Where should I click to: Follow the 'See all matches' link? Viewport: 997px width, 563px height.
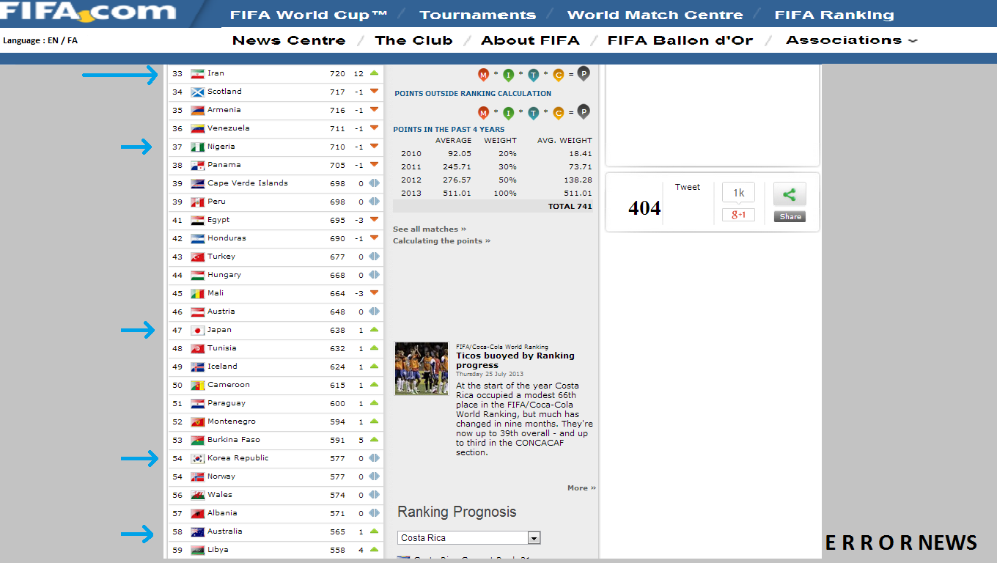point(429,229)
